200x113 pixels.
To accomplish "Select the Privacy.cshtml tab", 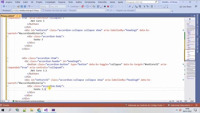I will 8,16.
